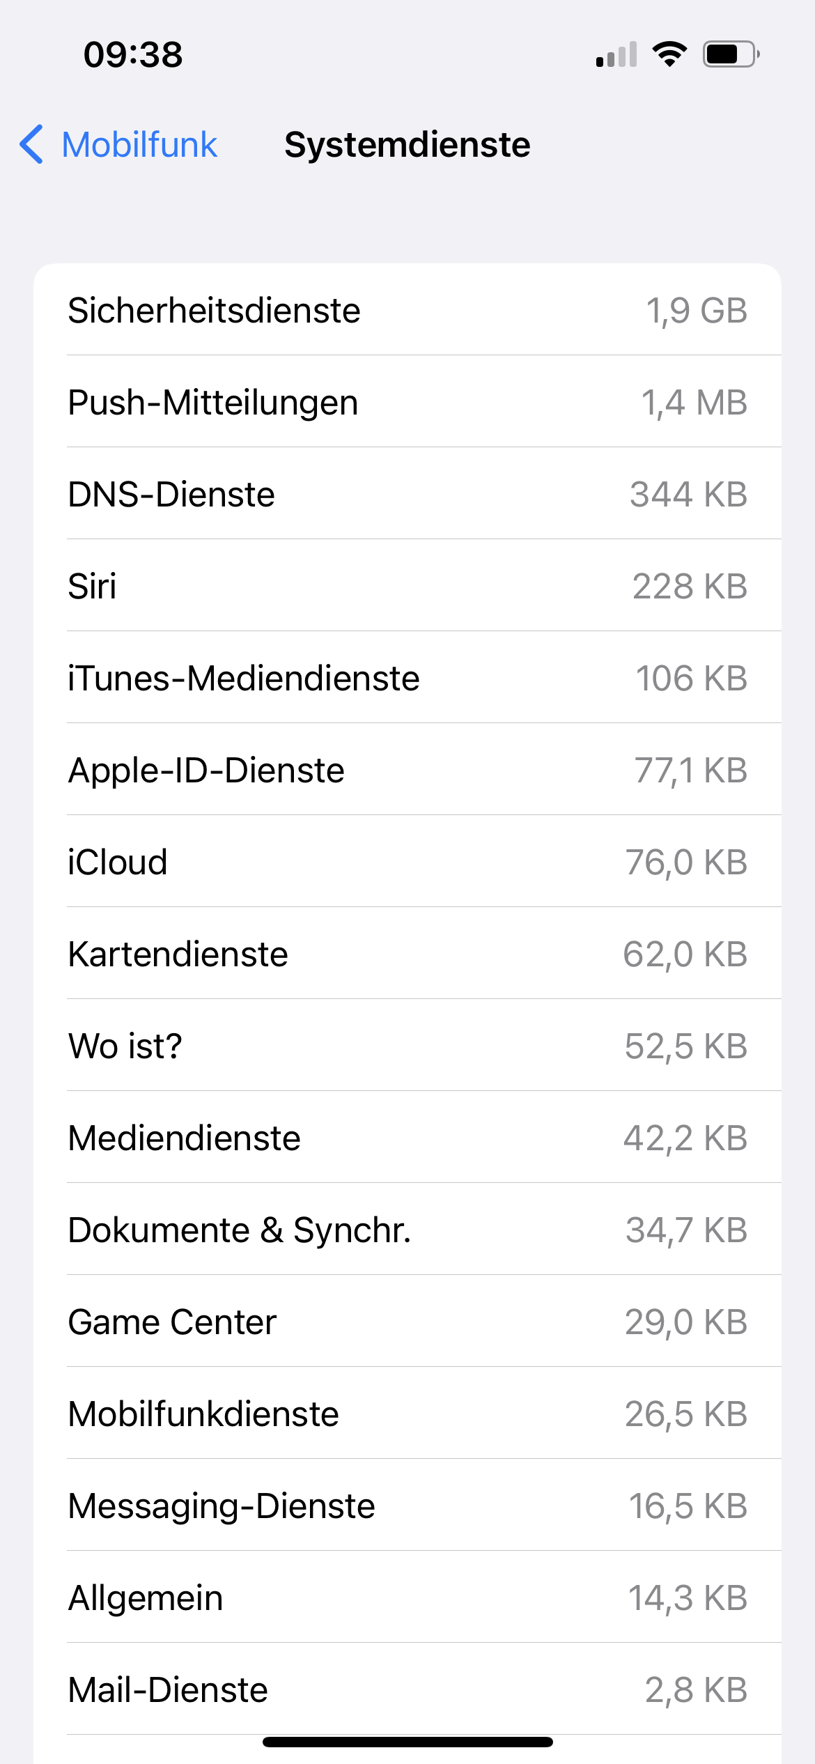
Task: Choose the Messaging-Dienste entry
Action: coord(407,1506)
